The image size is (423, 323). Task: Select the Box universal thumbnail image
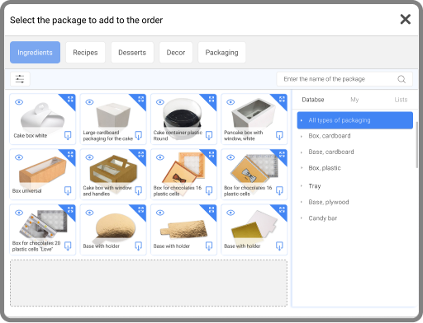pyautogui.click(x=42, y=172)
